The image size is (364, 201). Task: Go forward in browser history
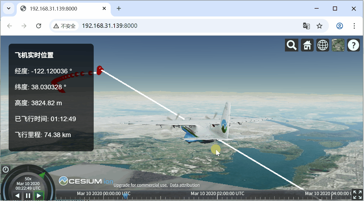point(24,26)
